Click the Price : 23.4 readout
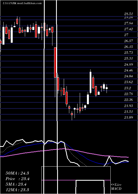This screenshot has width=138, height=194. [18, 179]
